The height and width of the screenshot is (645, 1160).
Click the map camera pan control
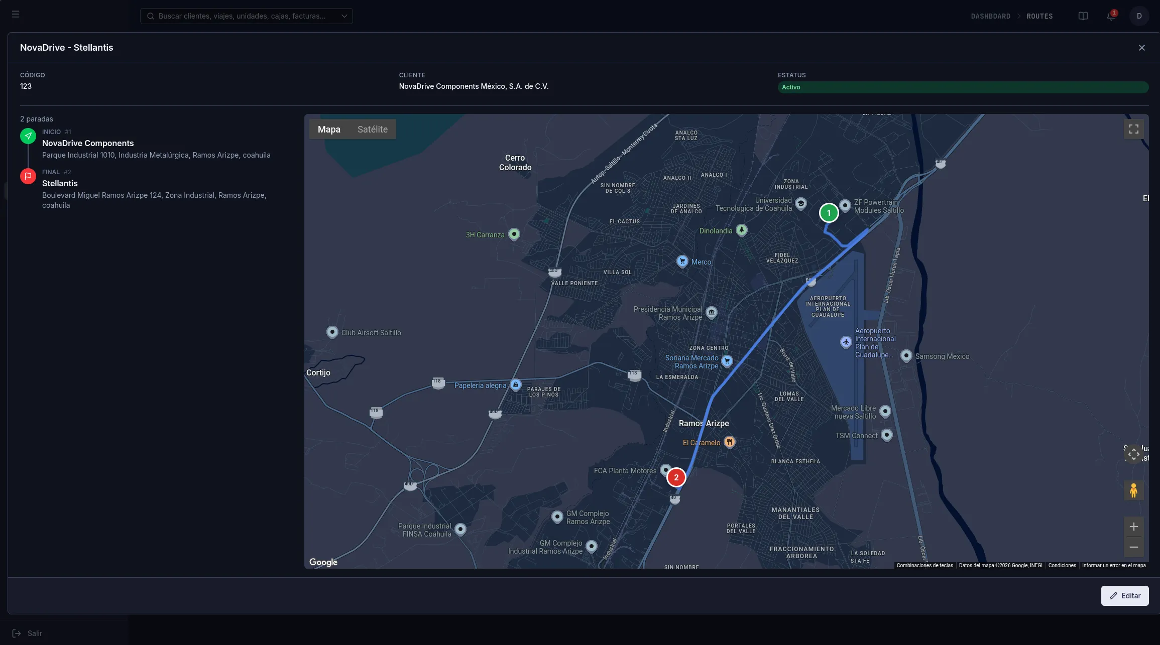click(x=1133, y=454)
